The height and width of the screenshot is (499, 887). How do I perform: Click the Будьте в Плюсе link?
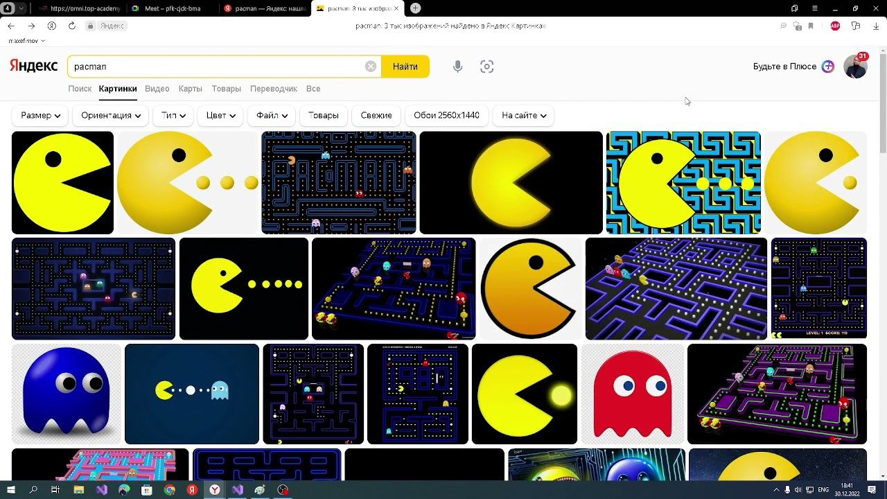(x=784, y=67)
